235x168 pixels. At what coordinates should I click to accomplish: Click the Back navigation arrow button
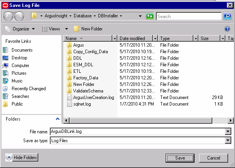(8, 16)
